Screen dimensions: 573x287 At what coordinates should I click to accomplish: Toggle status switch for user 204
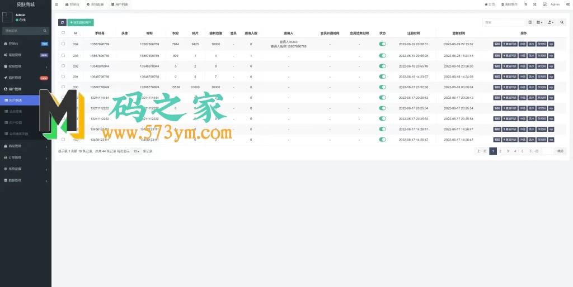pos(383,44)
